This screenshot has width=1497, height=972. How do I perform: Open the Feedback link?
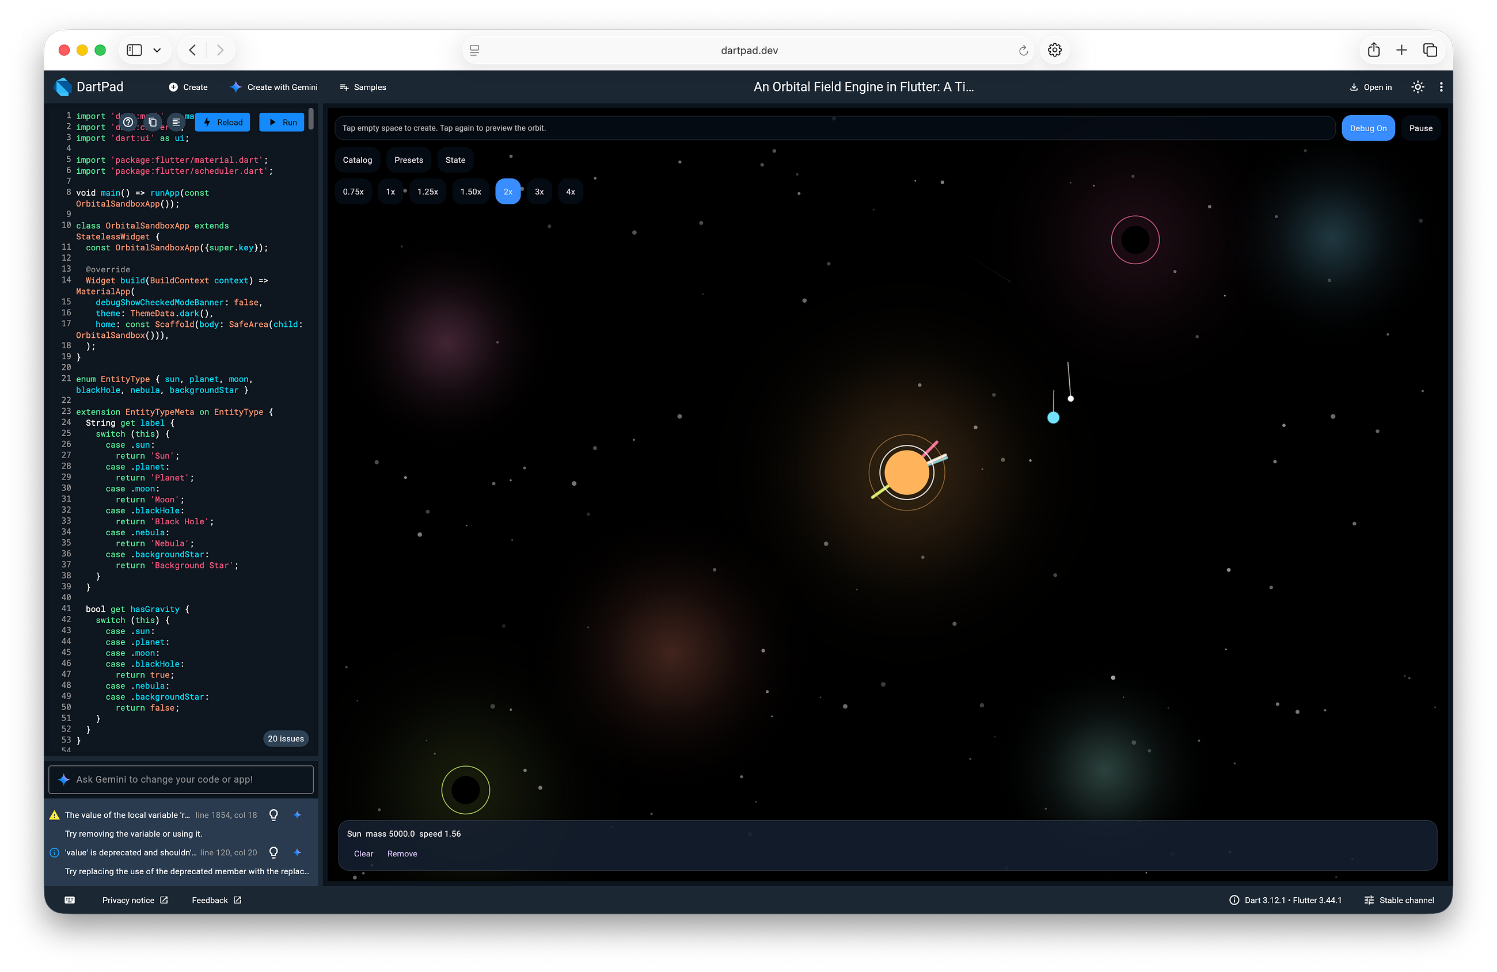(216, 899)
